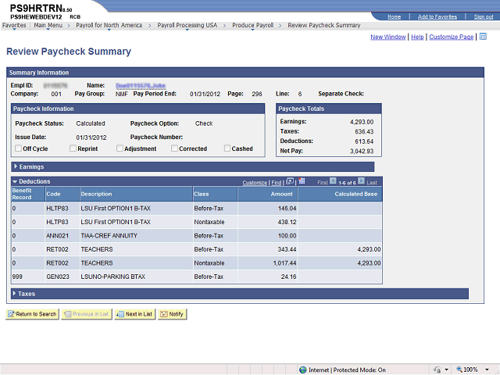This screenshot has width=500, height=375.
Task: Click the Deductions total 613.64
Action: 364,141
